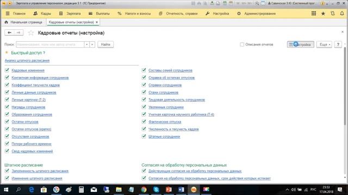348x195 pixels.
Task: Open Анализ штатного расписания link
Action: coord(27,60)
